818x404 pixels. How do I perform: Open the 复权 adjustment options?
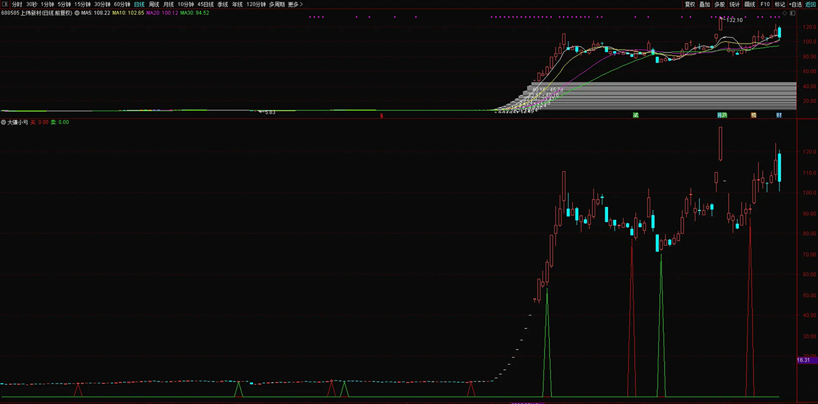point(690,4)
